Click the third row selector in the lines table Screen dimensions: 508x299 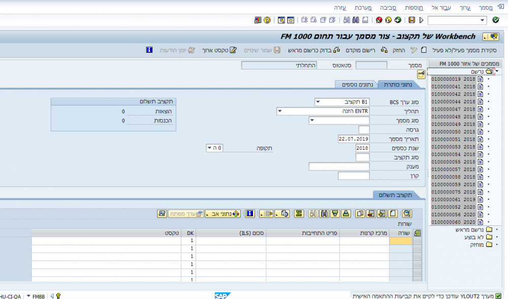[417, 256]
